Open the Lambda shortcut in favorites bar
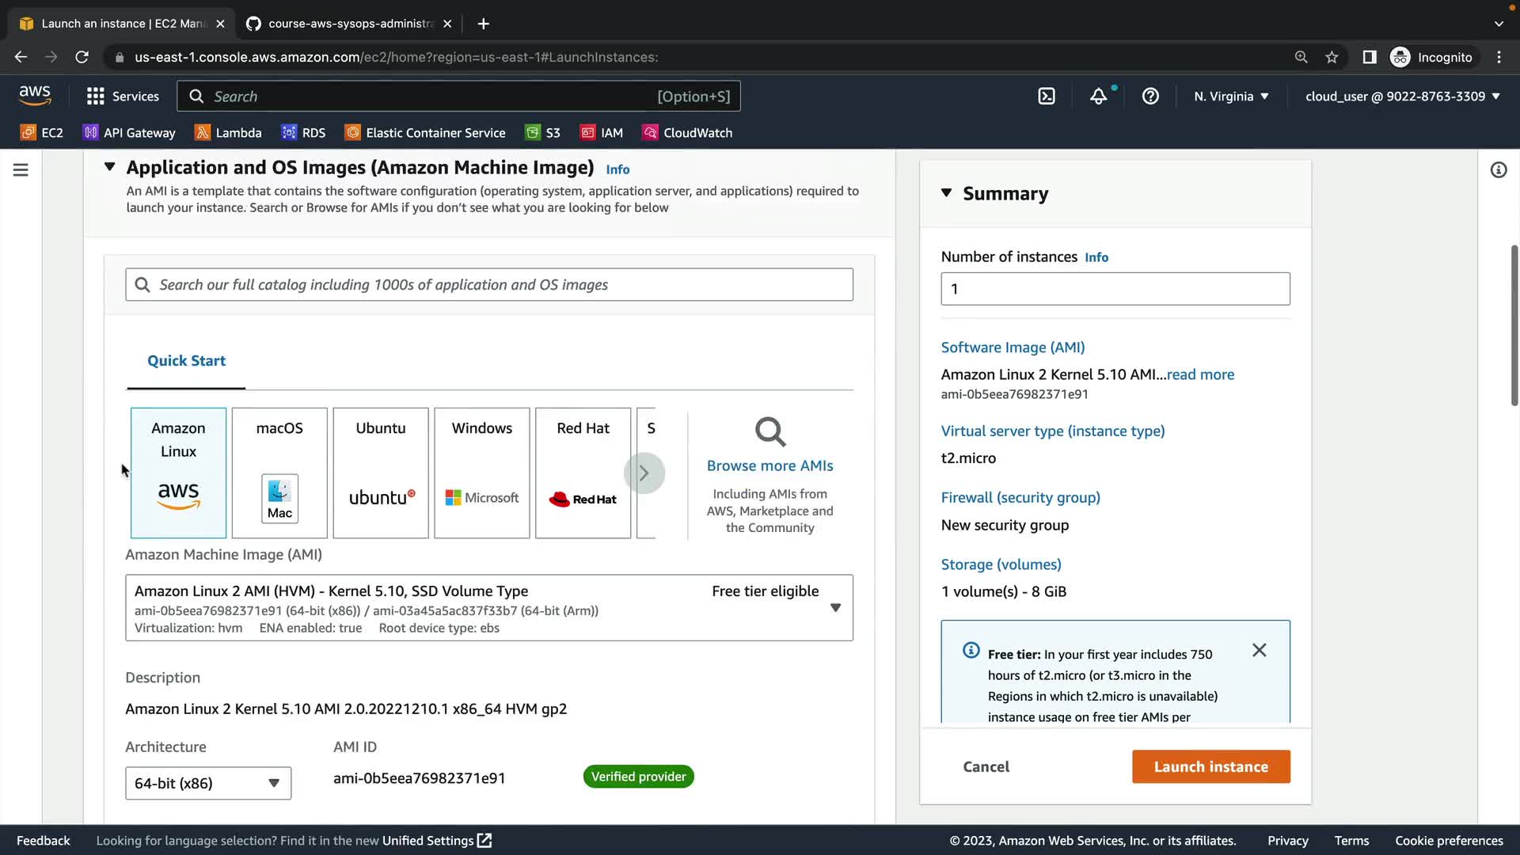 [x=228, y=133]
